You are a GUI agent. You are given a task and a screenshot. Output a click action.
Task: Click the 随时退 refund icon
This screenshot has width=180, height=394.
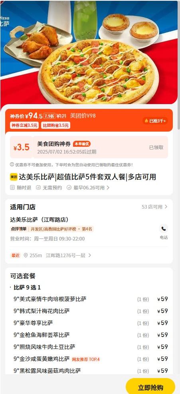point(12,187)
